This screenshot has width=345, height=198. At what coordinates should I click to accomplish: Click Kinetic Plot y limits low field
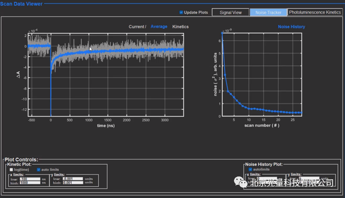[73, 179]
